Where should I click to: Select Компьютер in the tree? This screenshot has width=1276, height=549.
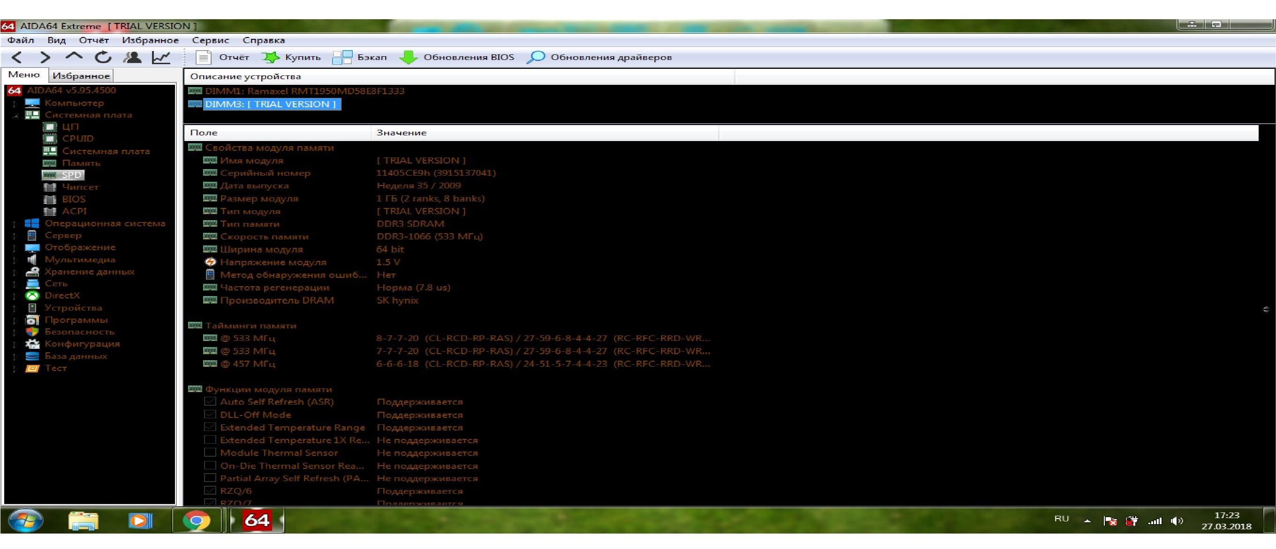point(74,103)
